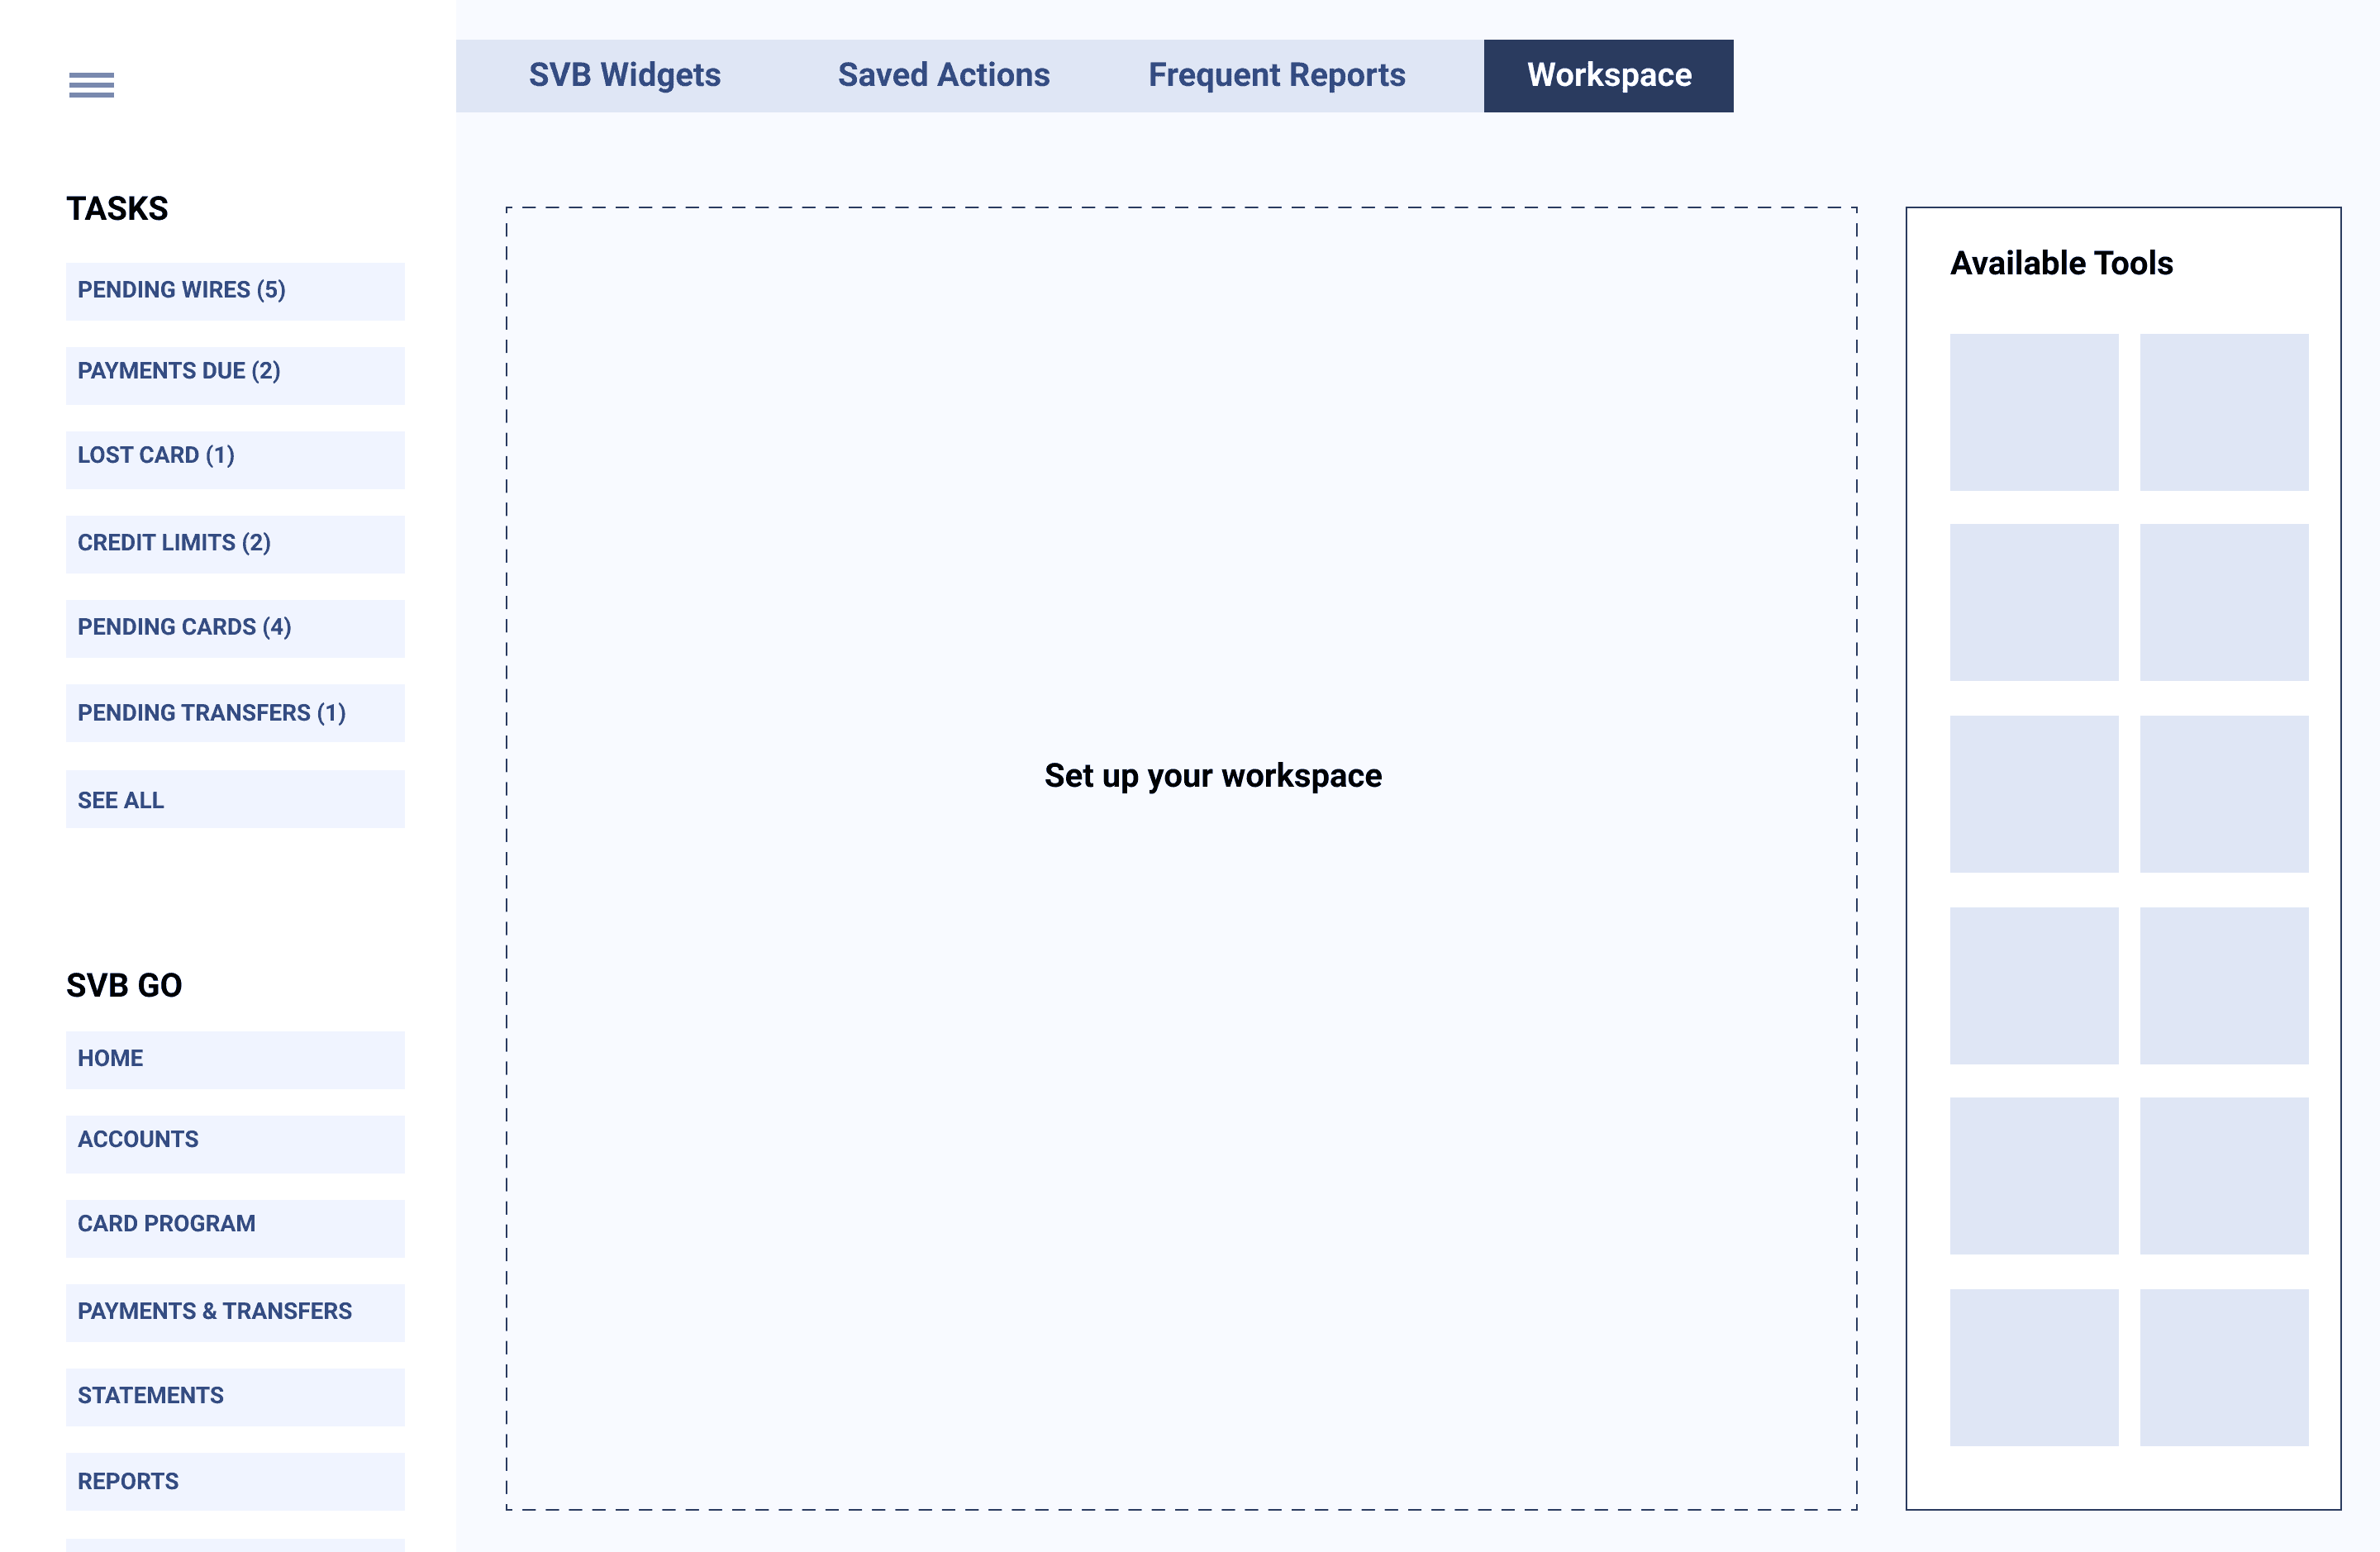Open the hamburger navigation menu

click(93, 85)
